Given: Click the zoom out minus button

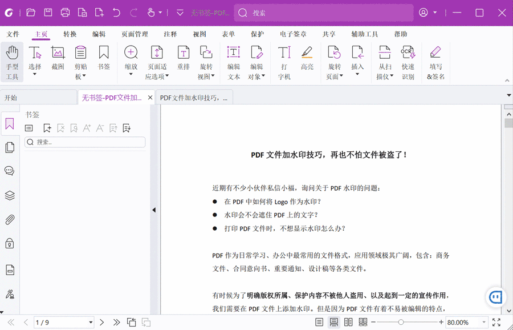Looking at the screenshot, I should [373, 322].
